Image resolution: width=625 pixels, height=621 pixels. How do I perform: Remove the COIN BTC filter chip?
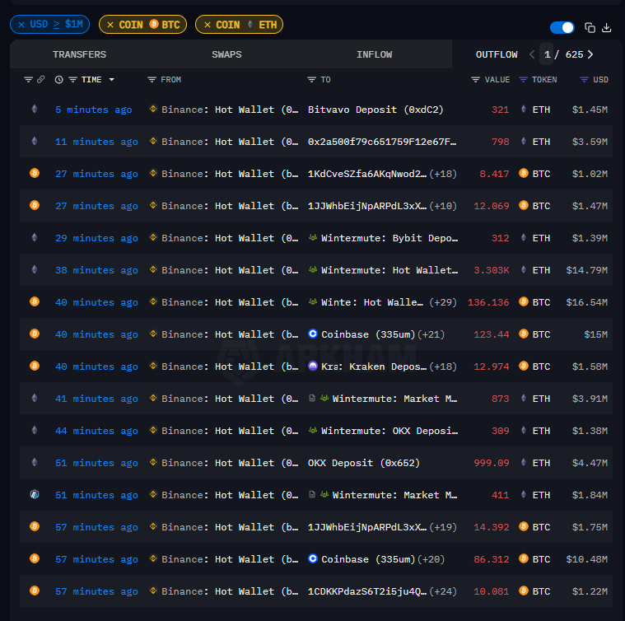[x=110, y=25]
